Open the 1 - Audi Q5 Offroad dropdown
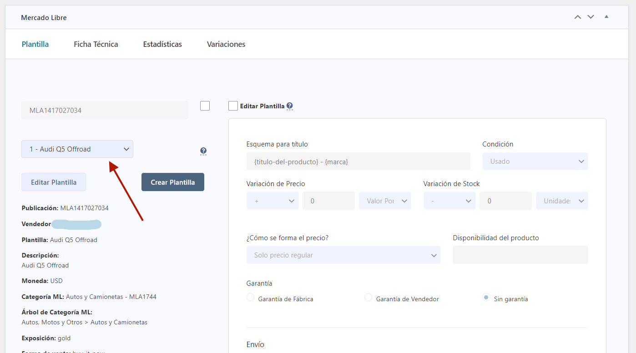 [x=77, y=149]
